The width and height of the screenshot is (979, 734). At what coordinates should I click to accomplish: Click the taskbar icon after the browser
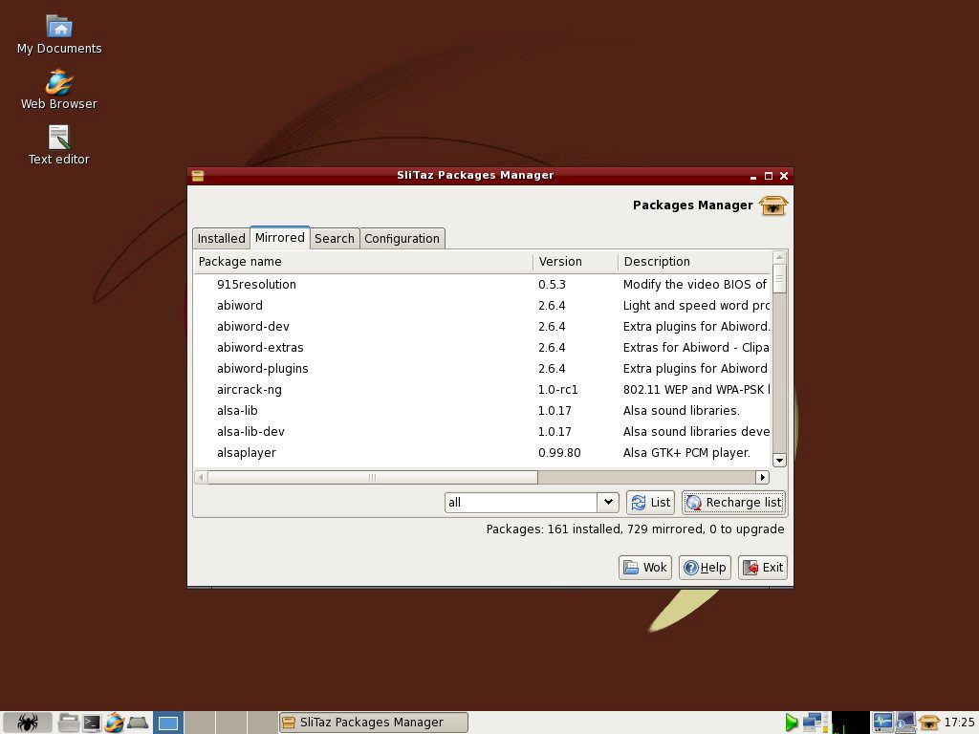click(x=138, y=723)
